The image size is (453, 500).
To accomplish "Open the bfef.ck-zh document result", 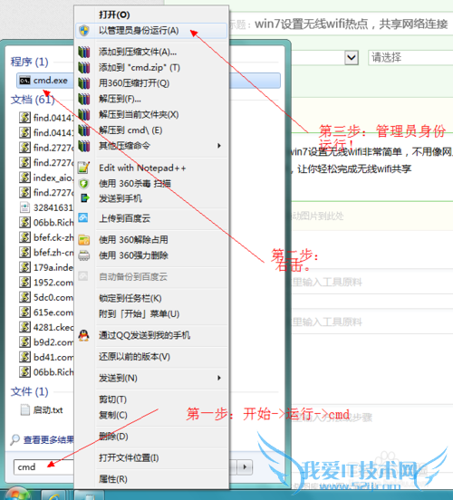I will tap(46, 237).
